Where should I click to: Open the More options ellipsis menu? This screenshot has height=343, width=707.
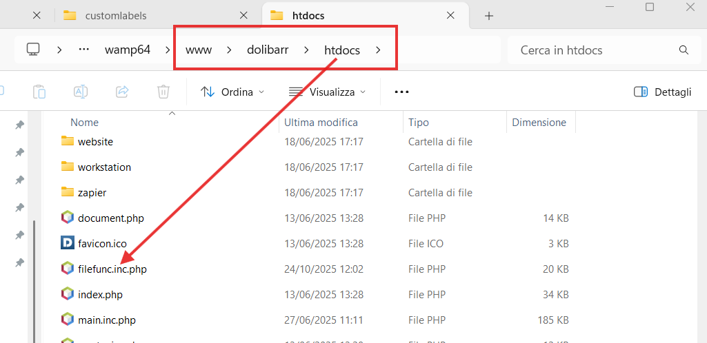pos(401,92)
